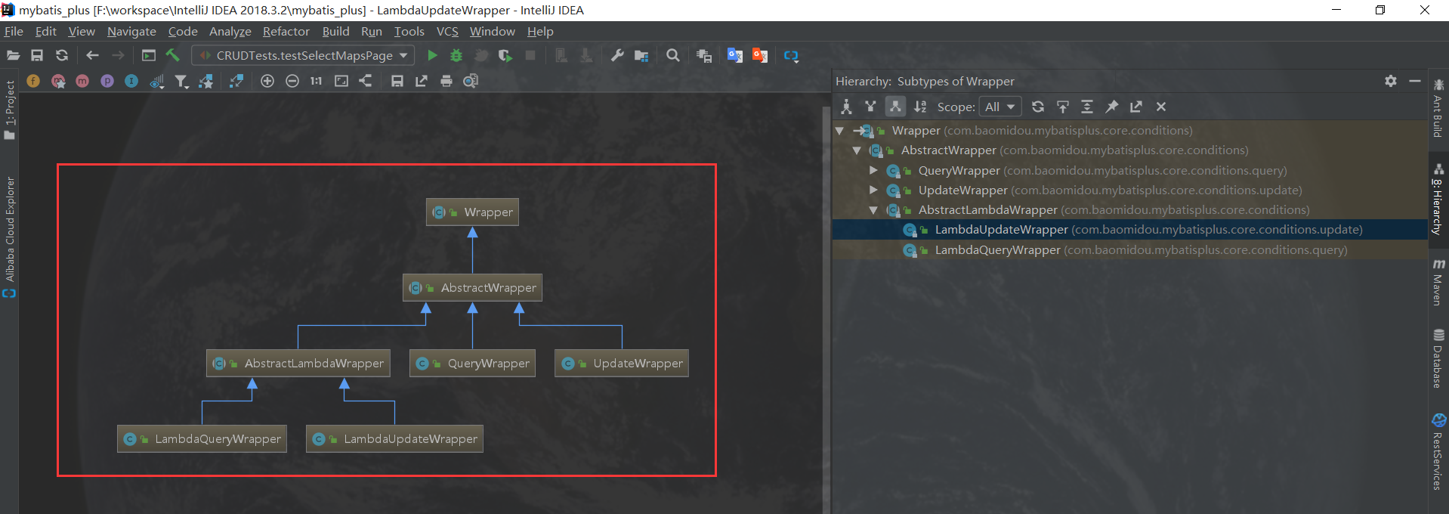The width and height of the screenshot is (1449, 514).
Task: Run with coverage using the shield icon
Action: pyautogui.click(x=505, y=55)
